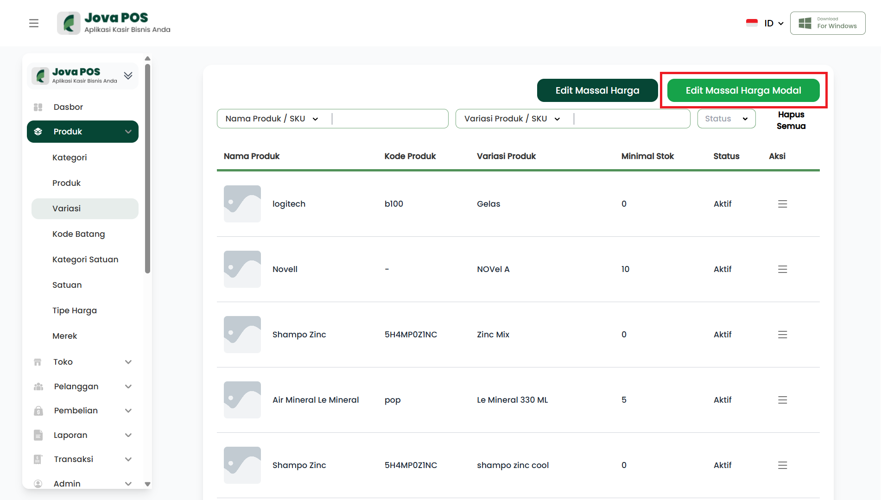Open action menu for Air Mineral row
Screen dimensions: 881x500
coord(782,400)
